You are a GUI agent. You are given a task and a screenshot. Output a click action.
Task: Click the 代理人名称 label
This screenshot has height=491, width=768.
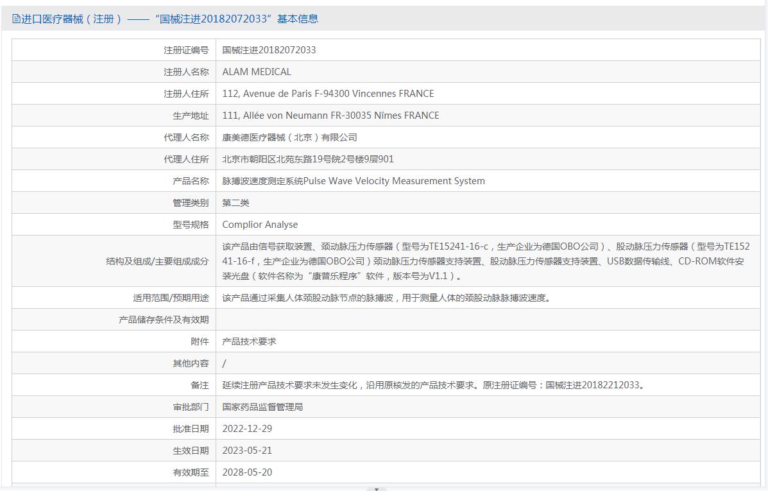(186, 138)
